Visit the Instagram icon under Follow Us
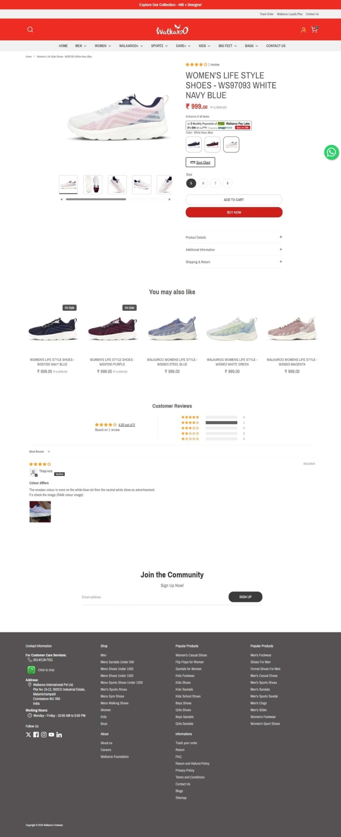The width and height of the screenshot is (341, 837). (x=44, y=734)
